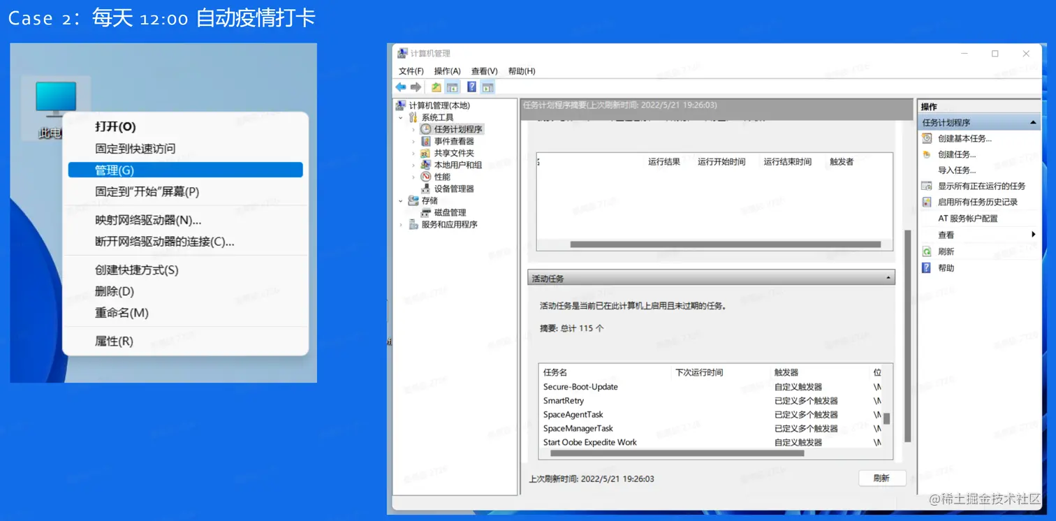Collapse the 活动任务 section arrow
Image resolution: width=1056 pixels, height=521 pixels.
pyautogui.click(x=888, y=278)
